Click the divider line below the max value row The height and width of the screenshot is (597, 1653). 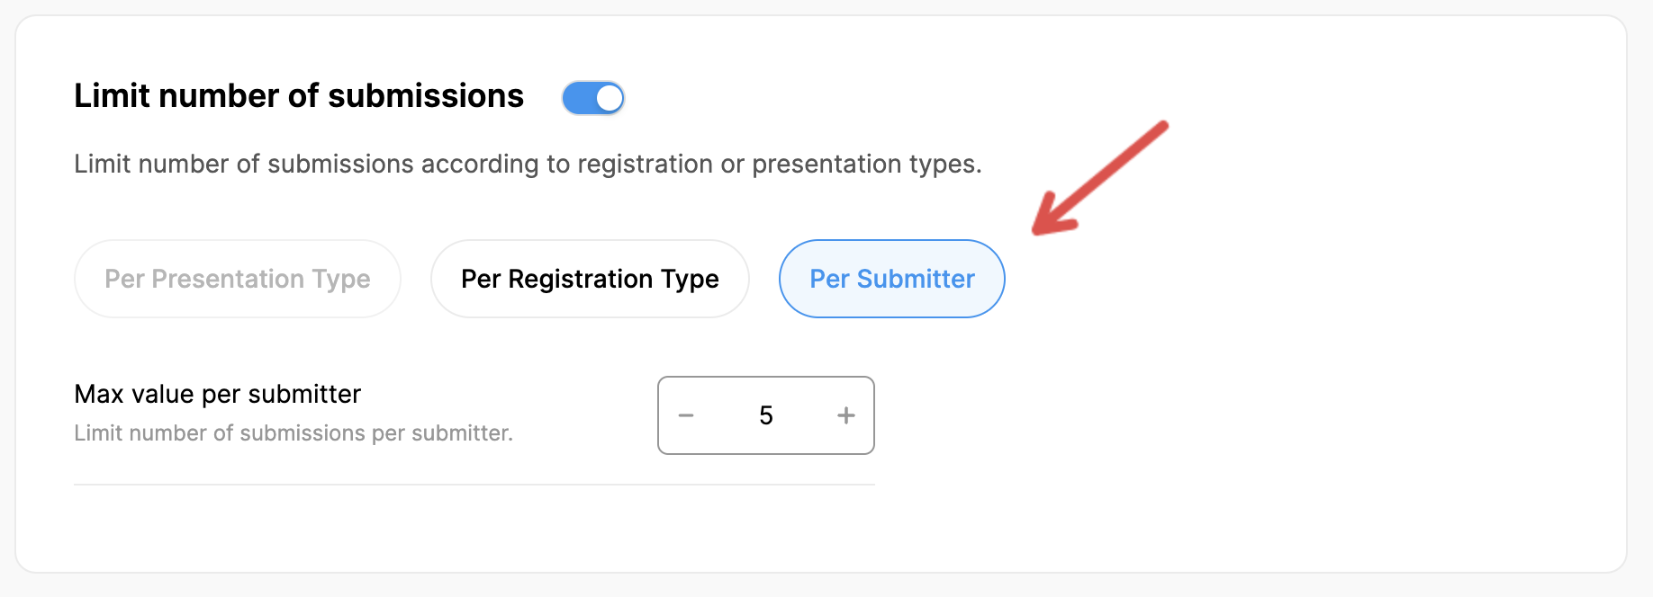474,485
